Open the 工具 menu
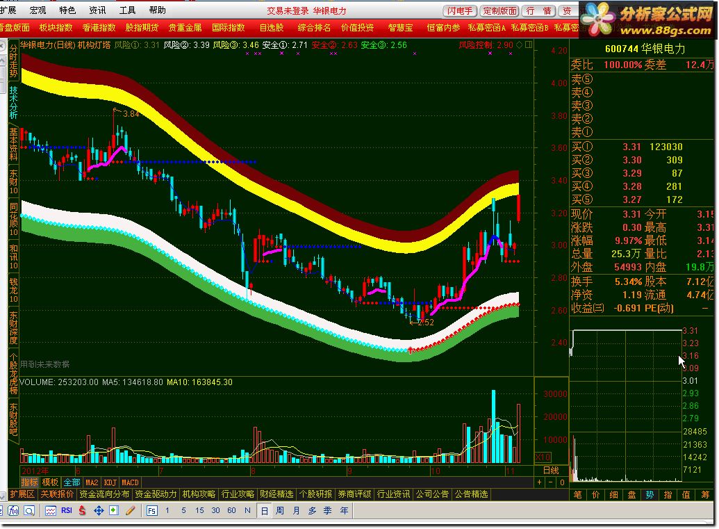The image size is (719, 529). [x=127, y=10]
